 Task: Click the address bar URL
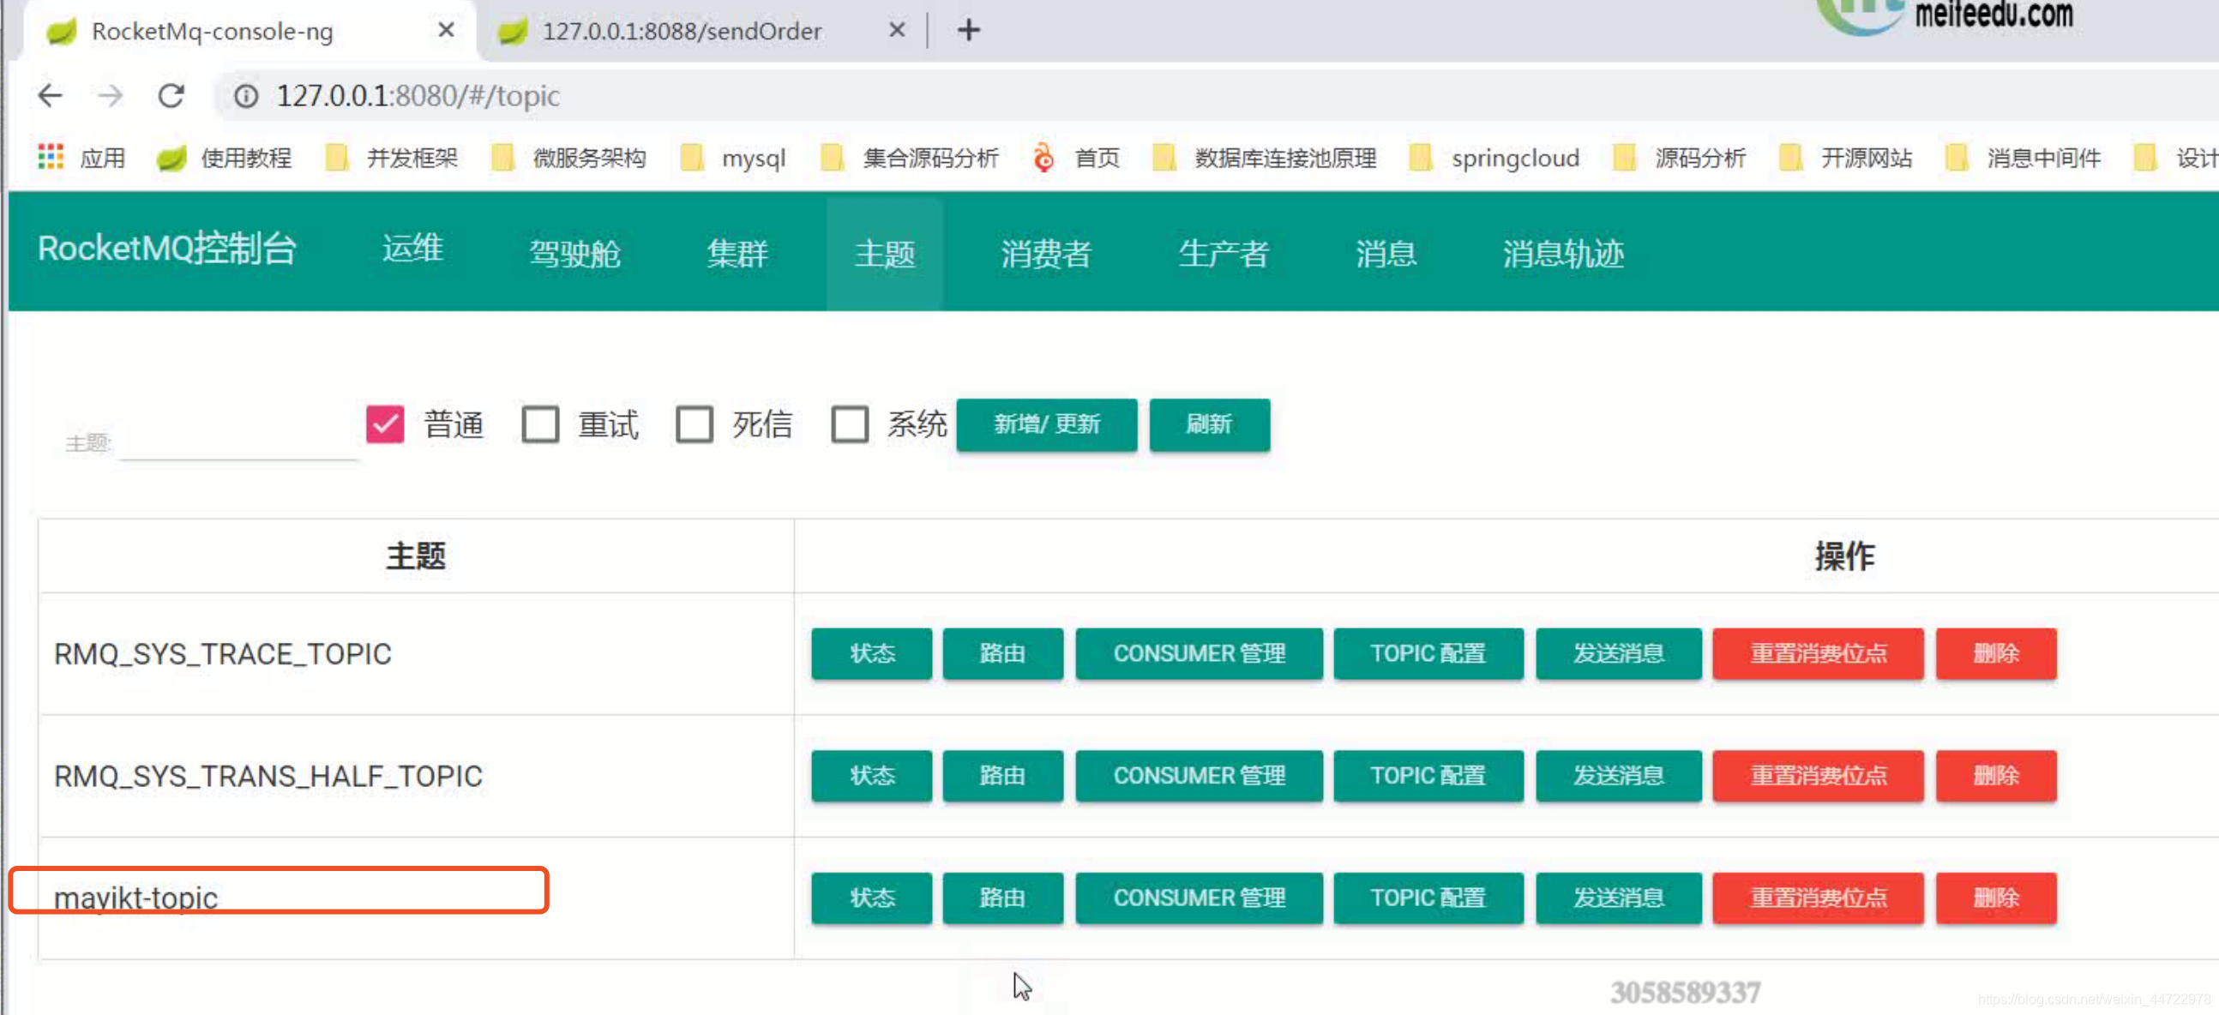[418, 95]
